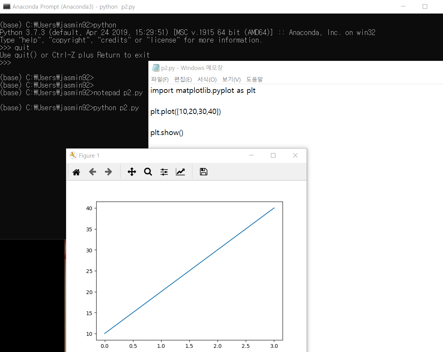Click the matplotlib icon on the Figure 1 window
Image resolution: width=443 pixels, height=352 pixels.
pos(73,155)
